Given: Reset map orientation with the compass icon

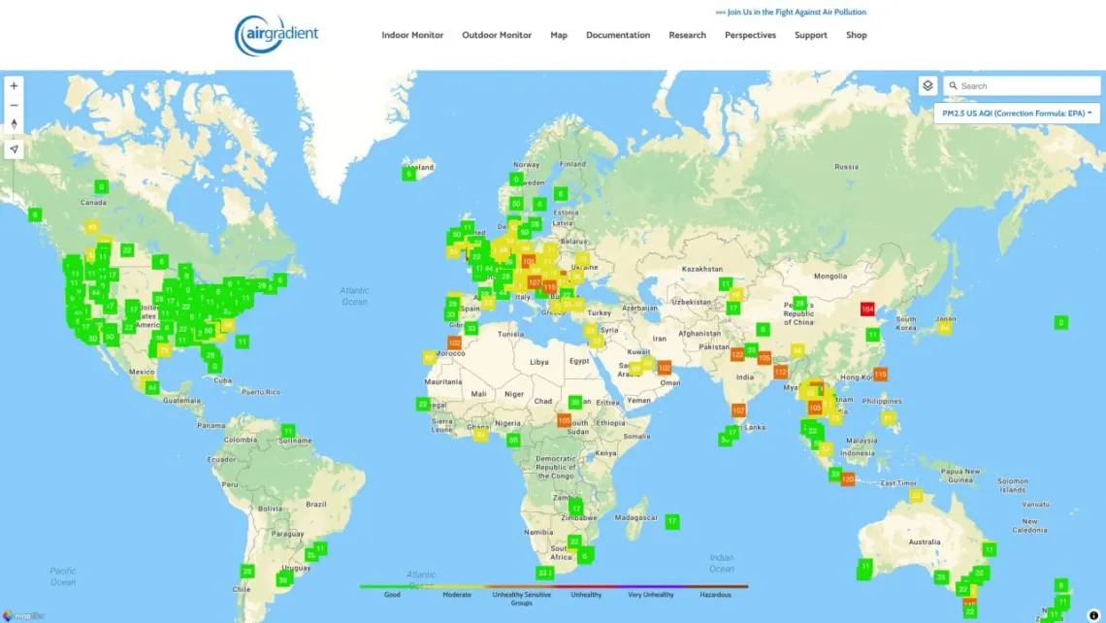Looking at the screenshot, I should (x=14, y=123).
